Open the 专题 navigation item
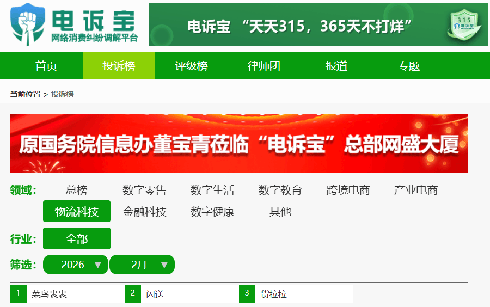Image resolution: width=490 pixels, height=307 pixels. 409,66
